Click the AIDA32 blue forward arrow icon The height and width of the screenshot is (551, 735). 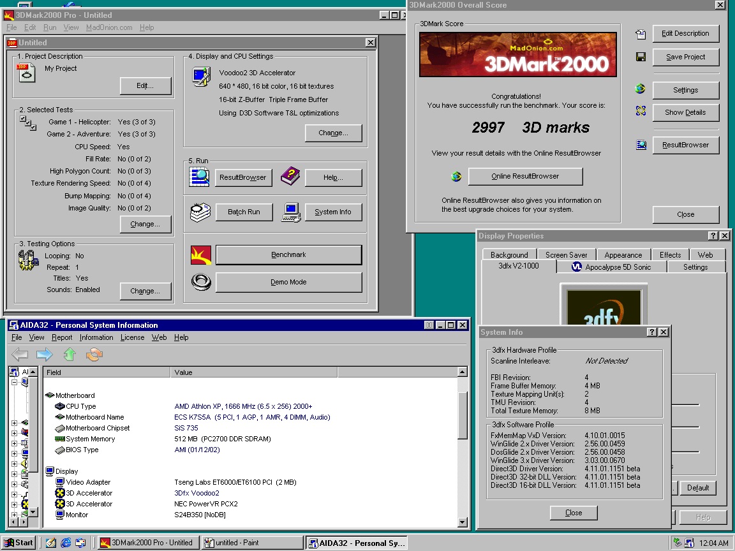click(x=44, y=355)
